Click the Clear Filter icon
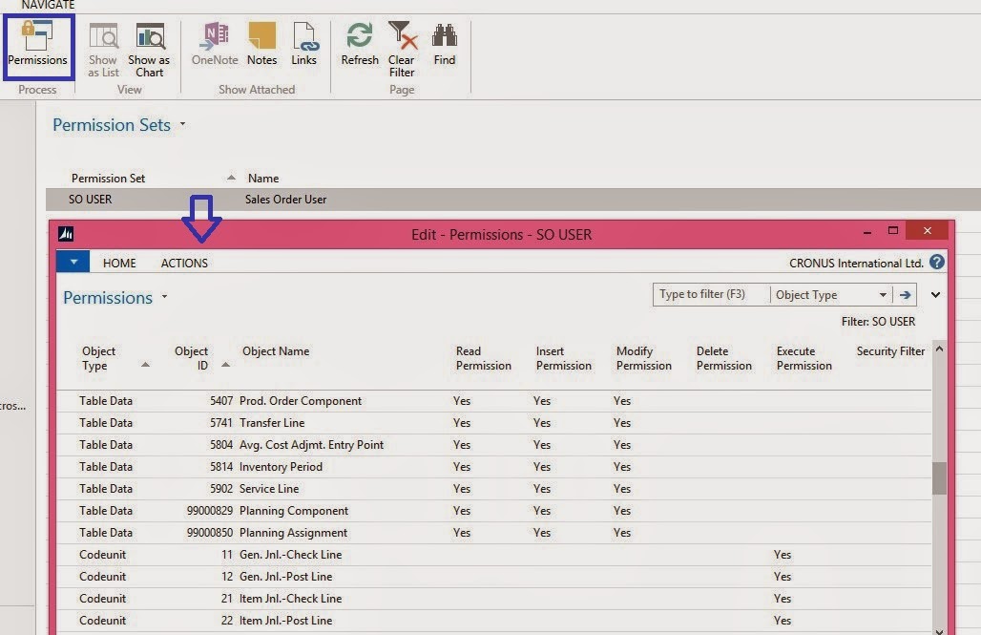This screenshot has width=981, height=635. coord(402,48)
